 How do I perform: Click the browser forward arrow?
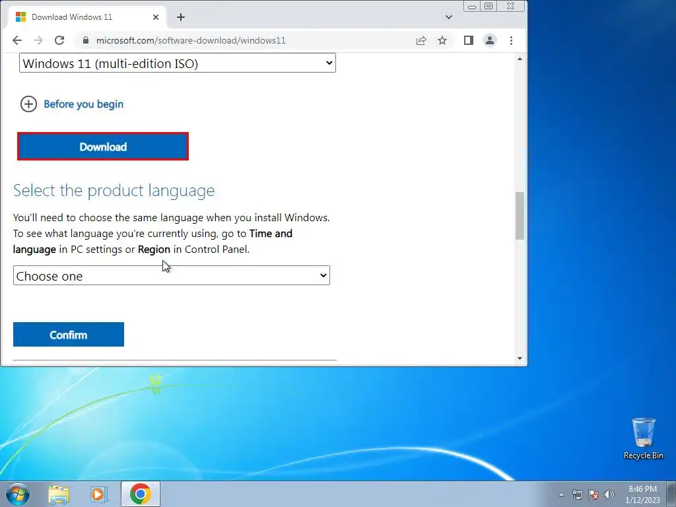tap(38, 40)
